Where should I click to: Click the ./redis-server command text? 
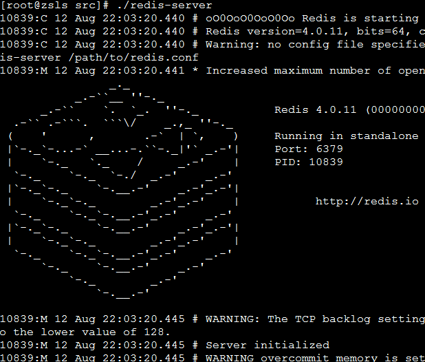164,6
